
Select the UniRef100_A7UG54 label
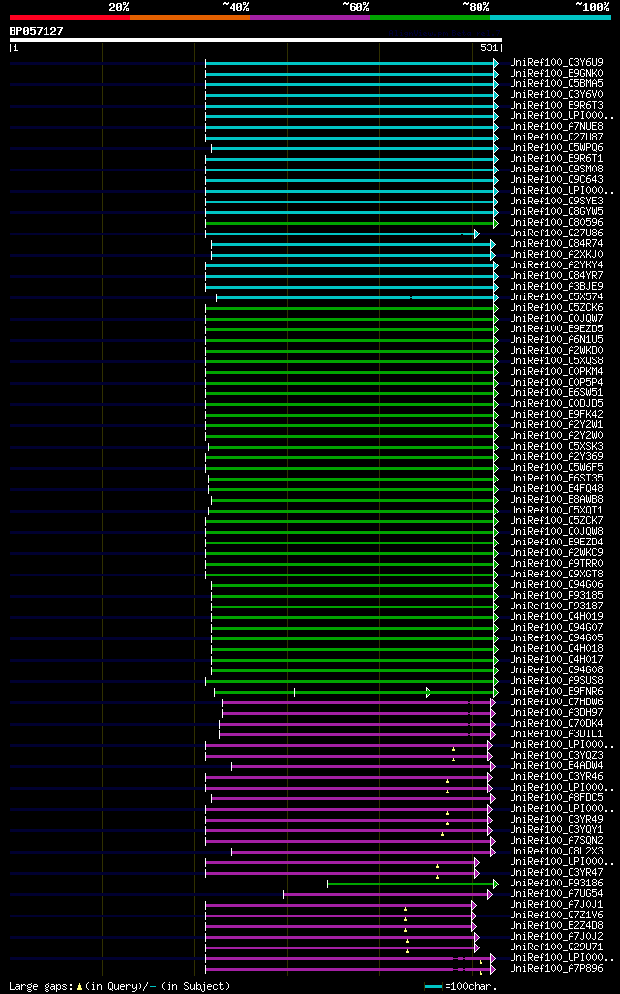[557, 894]
